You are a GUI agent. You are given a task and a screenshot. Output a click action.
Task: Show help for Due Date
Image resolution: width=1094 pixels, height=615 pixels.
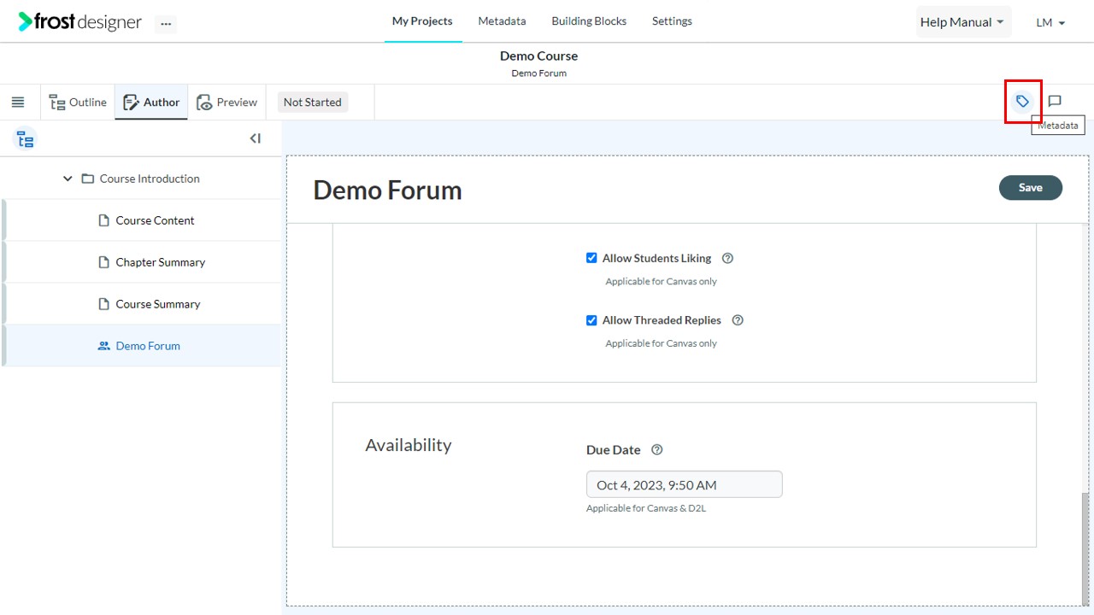656,450
